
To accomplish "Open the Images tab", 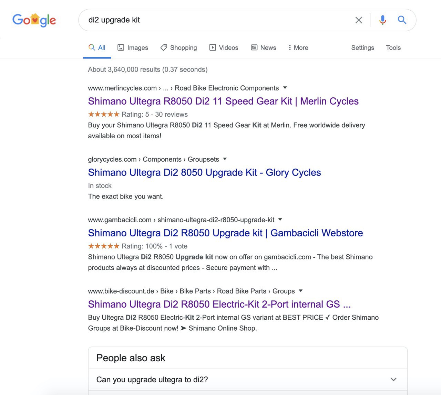I will click(133, 48).
